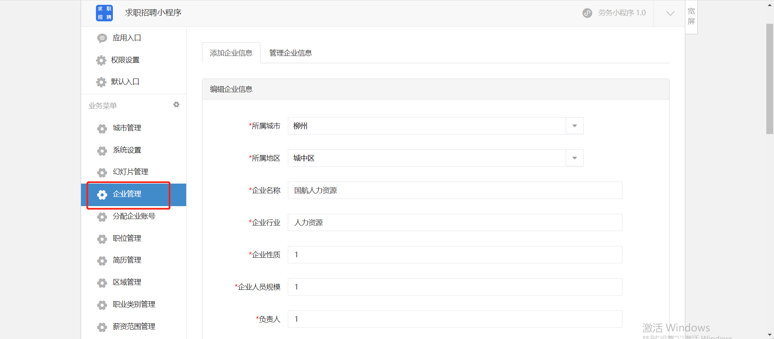Open the 所属城市 dropdown arrow
The image size is (774, 339).
point(575,126)
